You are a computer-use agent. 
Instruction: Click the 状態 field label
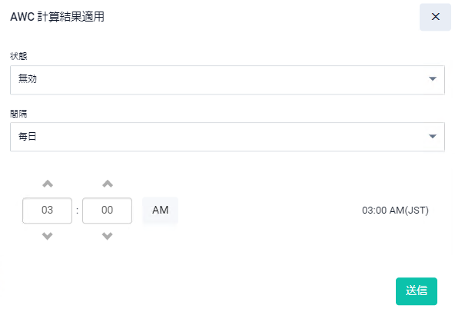pyautogui.click(x=18, y=56)
